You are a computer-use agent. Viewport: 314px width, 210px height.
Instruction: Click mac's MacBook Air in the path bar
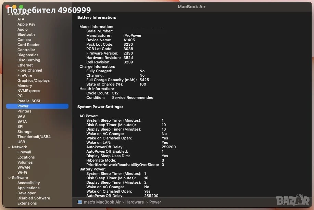click(x=102, y=202)
